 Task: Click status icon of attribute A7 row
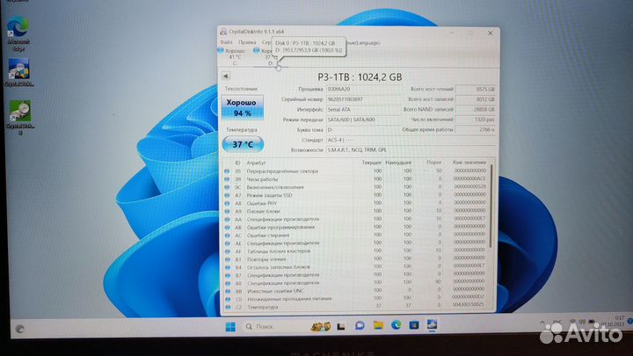[x=227, y=195]
